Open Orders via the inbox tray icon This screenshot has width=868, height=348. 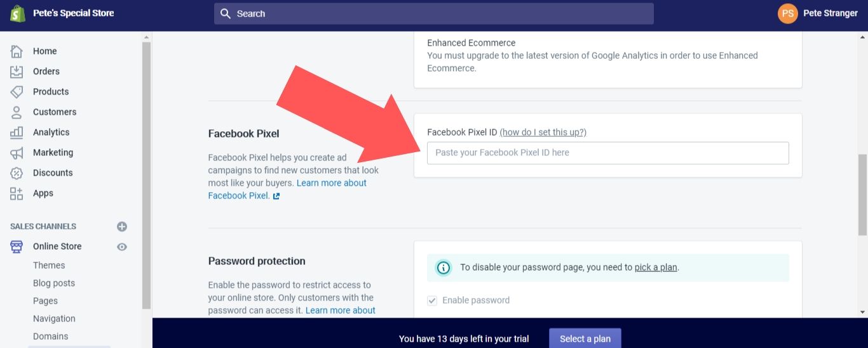pyautogui.click(x=17, y=71)
